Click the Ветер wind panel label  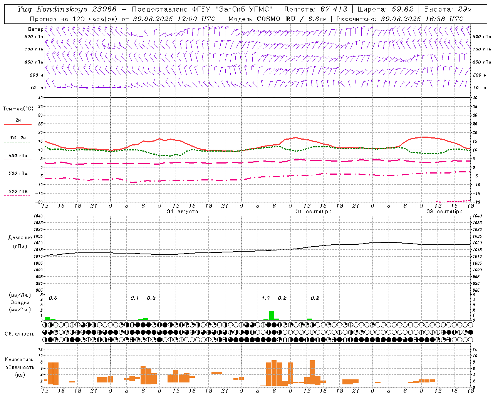[x=35, y=29]
